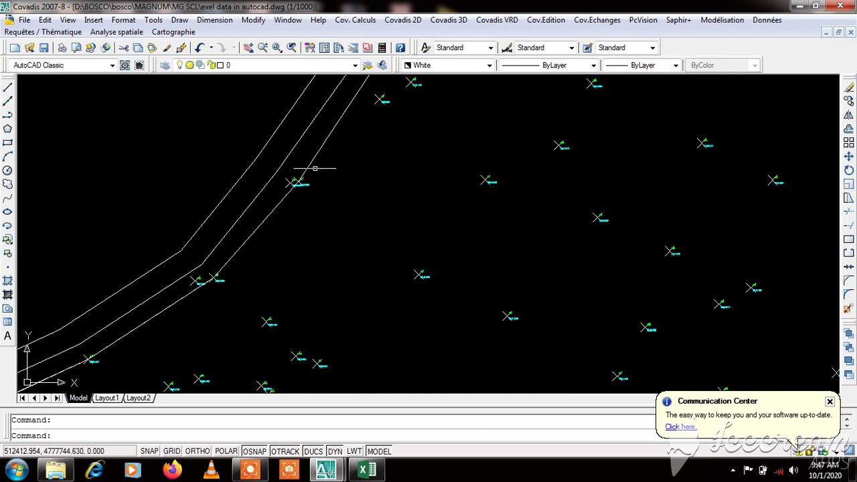
Task: Select the Explode modify tool
Action: pyautogui.click(x=849, y=308)
